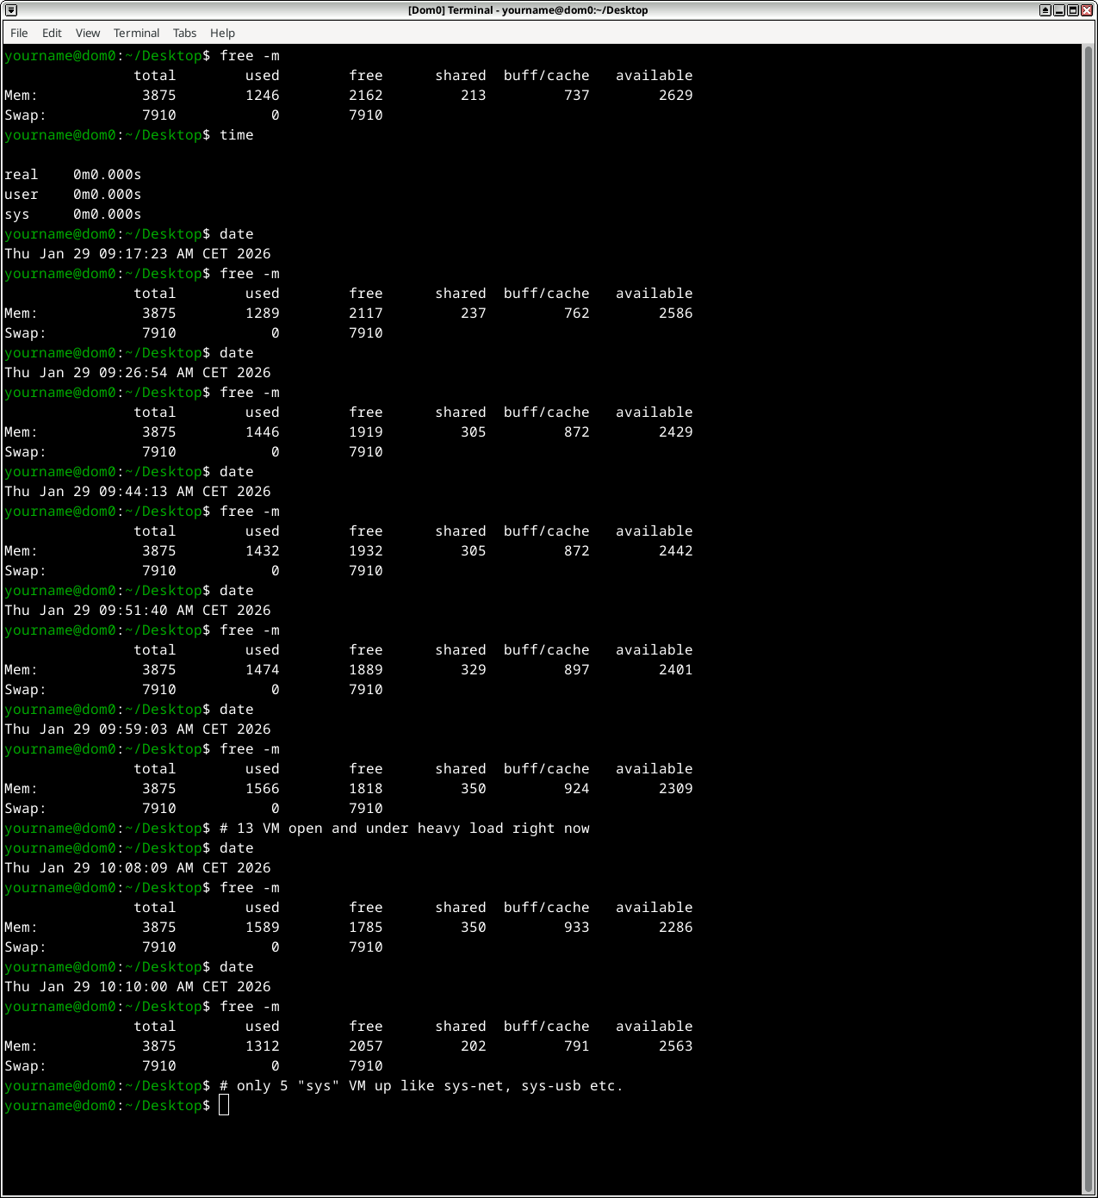Maximize the Dom0 Terminal window
This screenshot has width=1098, height=1198.
(1072, 10)
